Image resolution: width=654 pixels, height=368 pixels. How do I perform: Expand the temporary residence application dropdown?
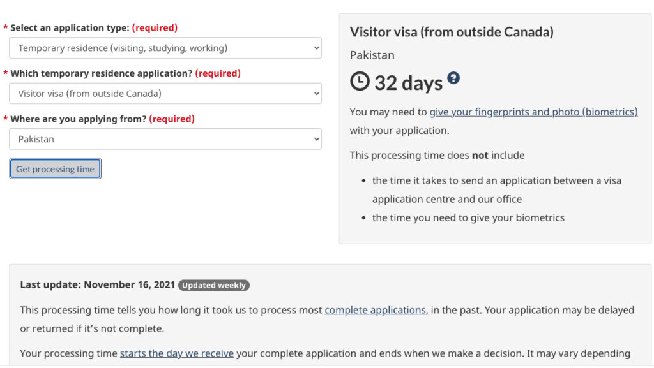click(x=165, y=93)
